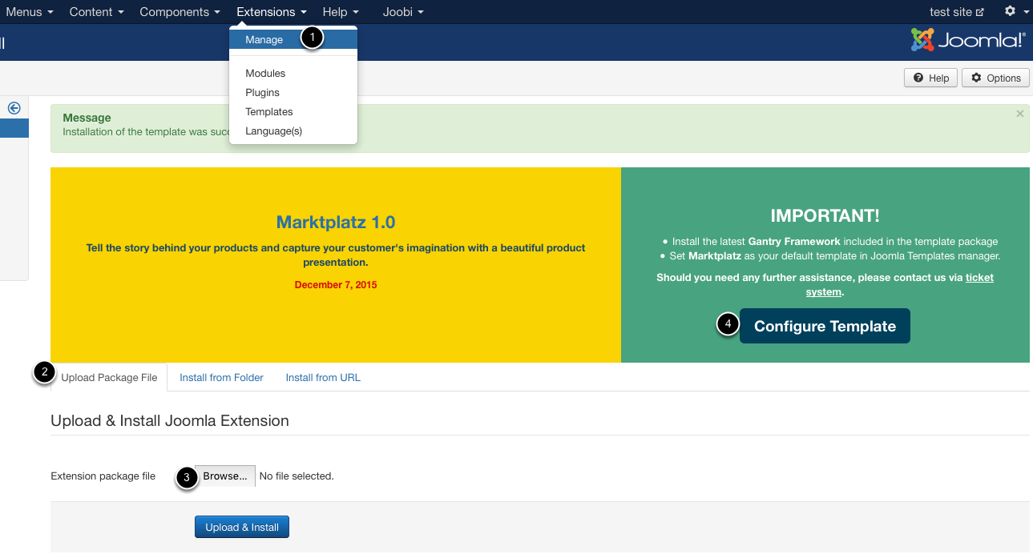Screen dimensions: 1033x554
Task: Click the December 7, 2015 date text
Action: click(x=336, y=284)
